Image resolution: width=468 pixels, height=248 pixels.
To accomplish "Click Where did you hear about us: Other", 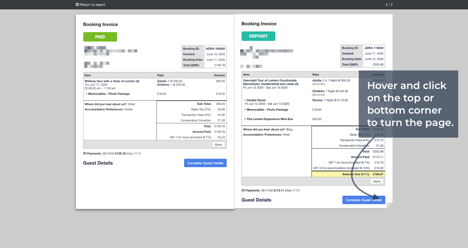I will [110, 104].
